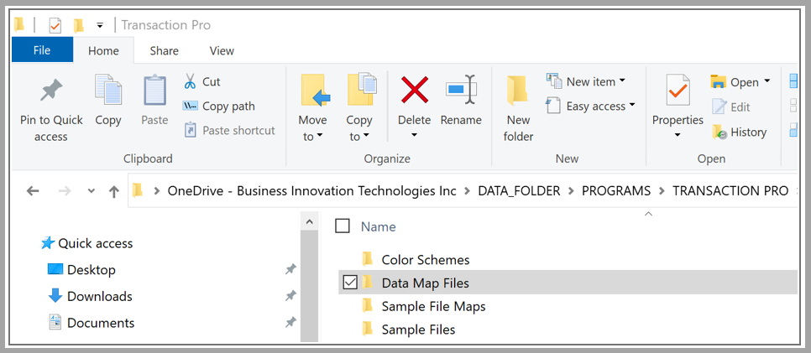Viewport: 811px width, 353px height.
Task: Click the Downloads arrow icon
Action: [x=55, y=296]
